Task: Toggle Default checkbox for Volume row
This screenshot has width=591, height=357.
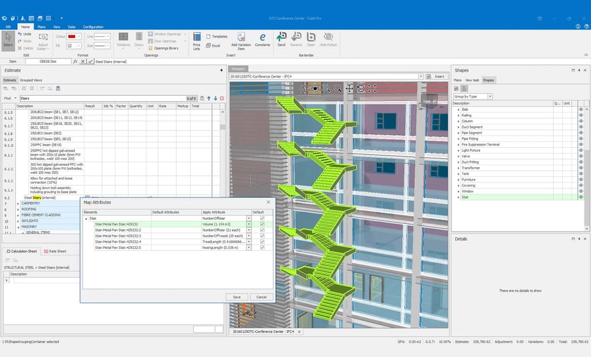Action: (262, 224)
